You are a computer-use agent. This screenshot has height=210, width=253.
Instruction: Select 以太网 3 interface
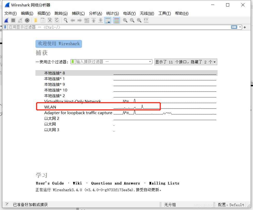click(126, 130)
